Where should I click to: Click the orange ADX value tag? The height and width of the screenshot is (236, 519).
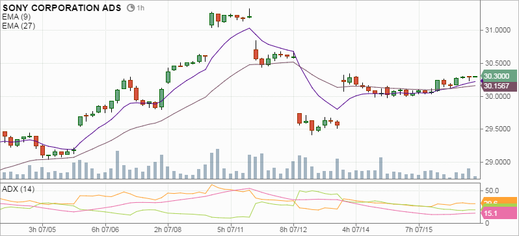coord(499,200)
